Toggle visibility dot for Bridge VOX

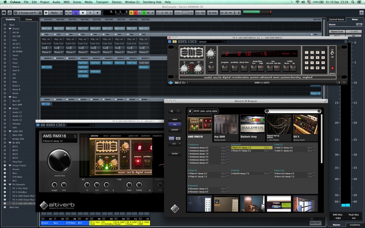pyautogui.click(x=5, y=139)
